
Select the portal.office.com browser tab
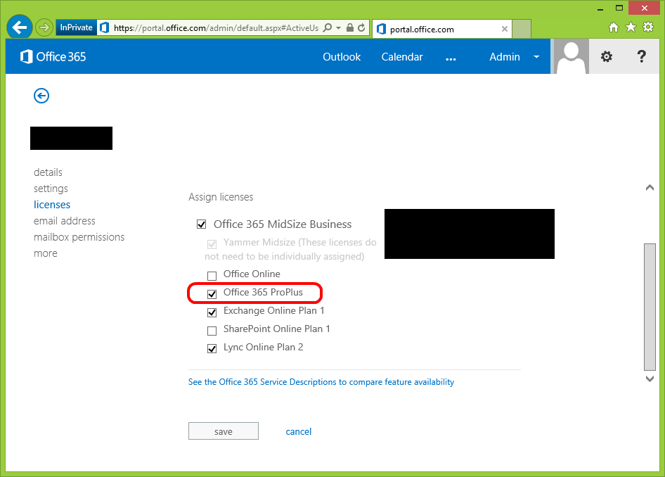point(442,29)
